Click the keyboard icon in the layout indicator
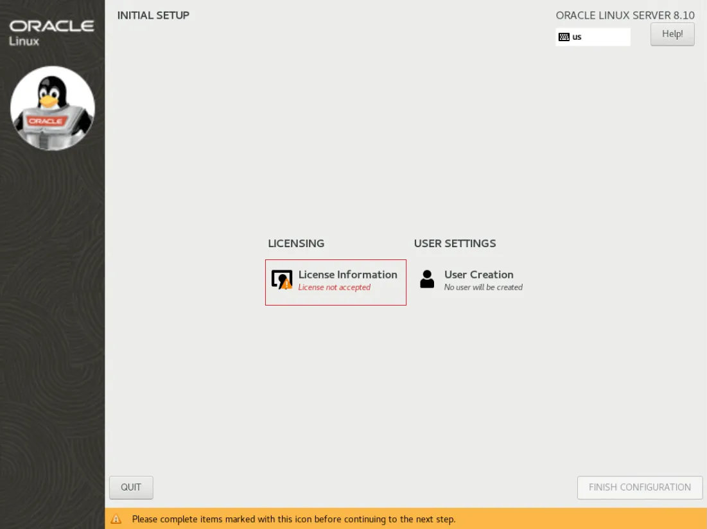Screen dimensions: 707x529 [564, 37]
